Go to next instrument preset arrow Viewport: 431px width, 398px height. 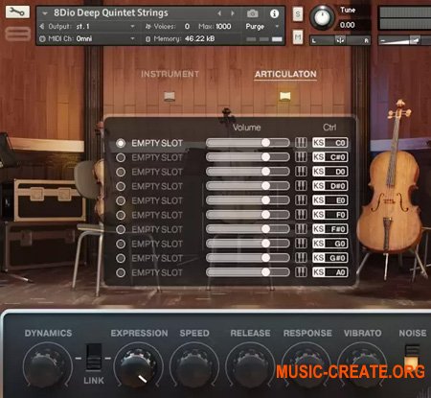click(233, 13)
